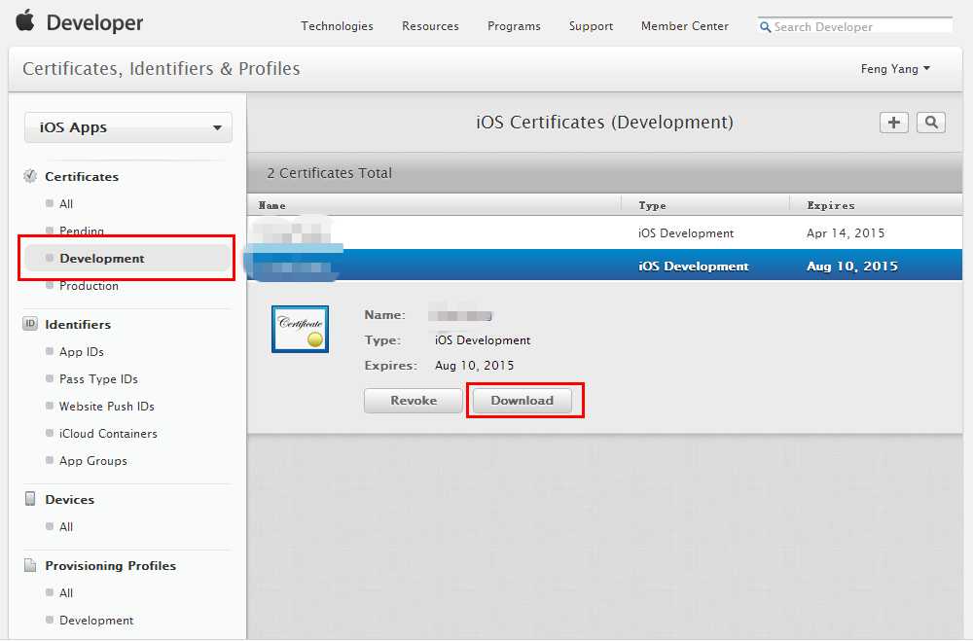Go to Member Center
Image resolution: width=973 pixels, height=641 pixels.
point(684,26)
